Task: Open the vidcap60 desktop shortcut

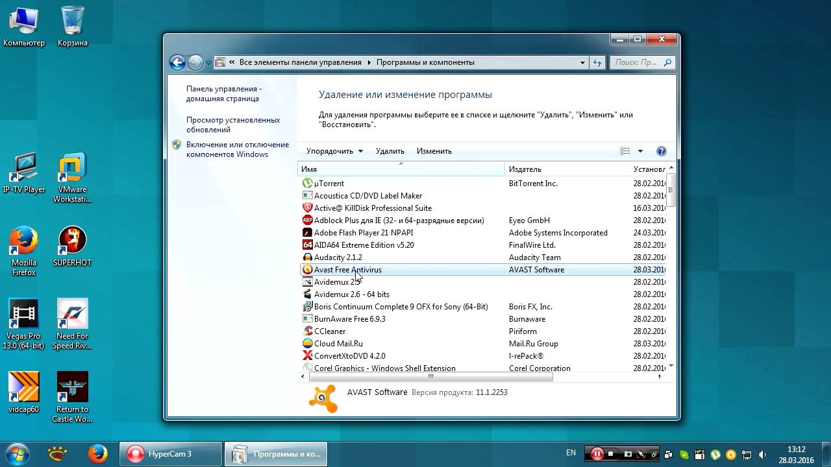Action: pos(24,393)
